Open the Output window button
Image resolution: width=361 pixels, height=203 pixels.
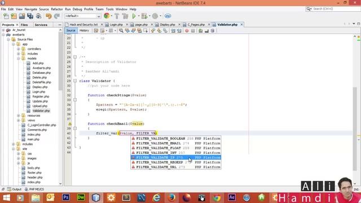pos(14,189)
